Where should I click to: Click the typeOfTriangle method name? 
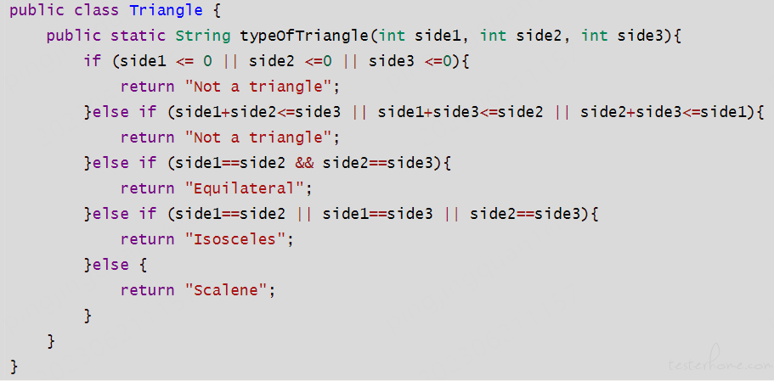click(304, 36)
